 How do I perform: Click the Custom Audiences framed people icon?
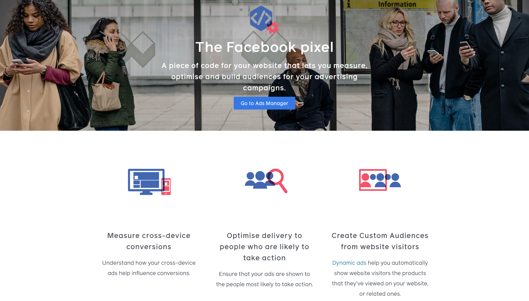pyautogui.click(x=380, y=180)
